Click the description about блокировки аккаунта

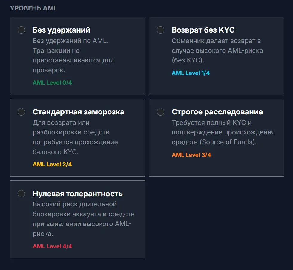(x=84, y=219)
